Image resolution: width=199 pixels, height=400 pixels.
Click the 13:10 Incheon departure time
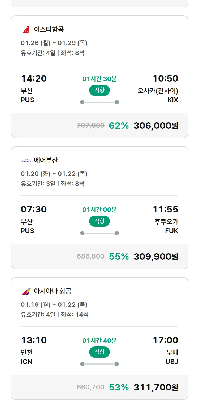pos(34,340)
